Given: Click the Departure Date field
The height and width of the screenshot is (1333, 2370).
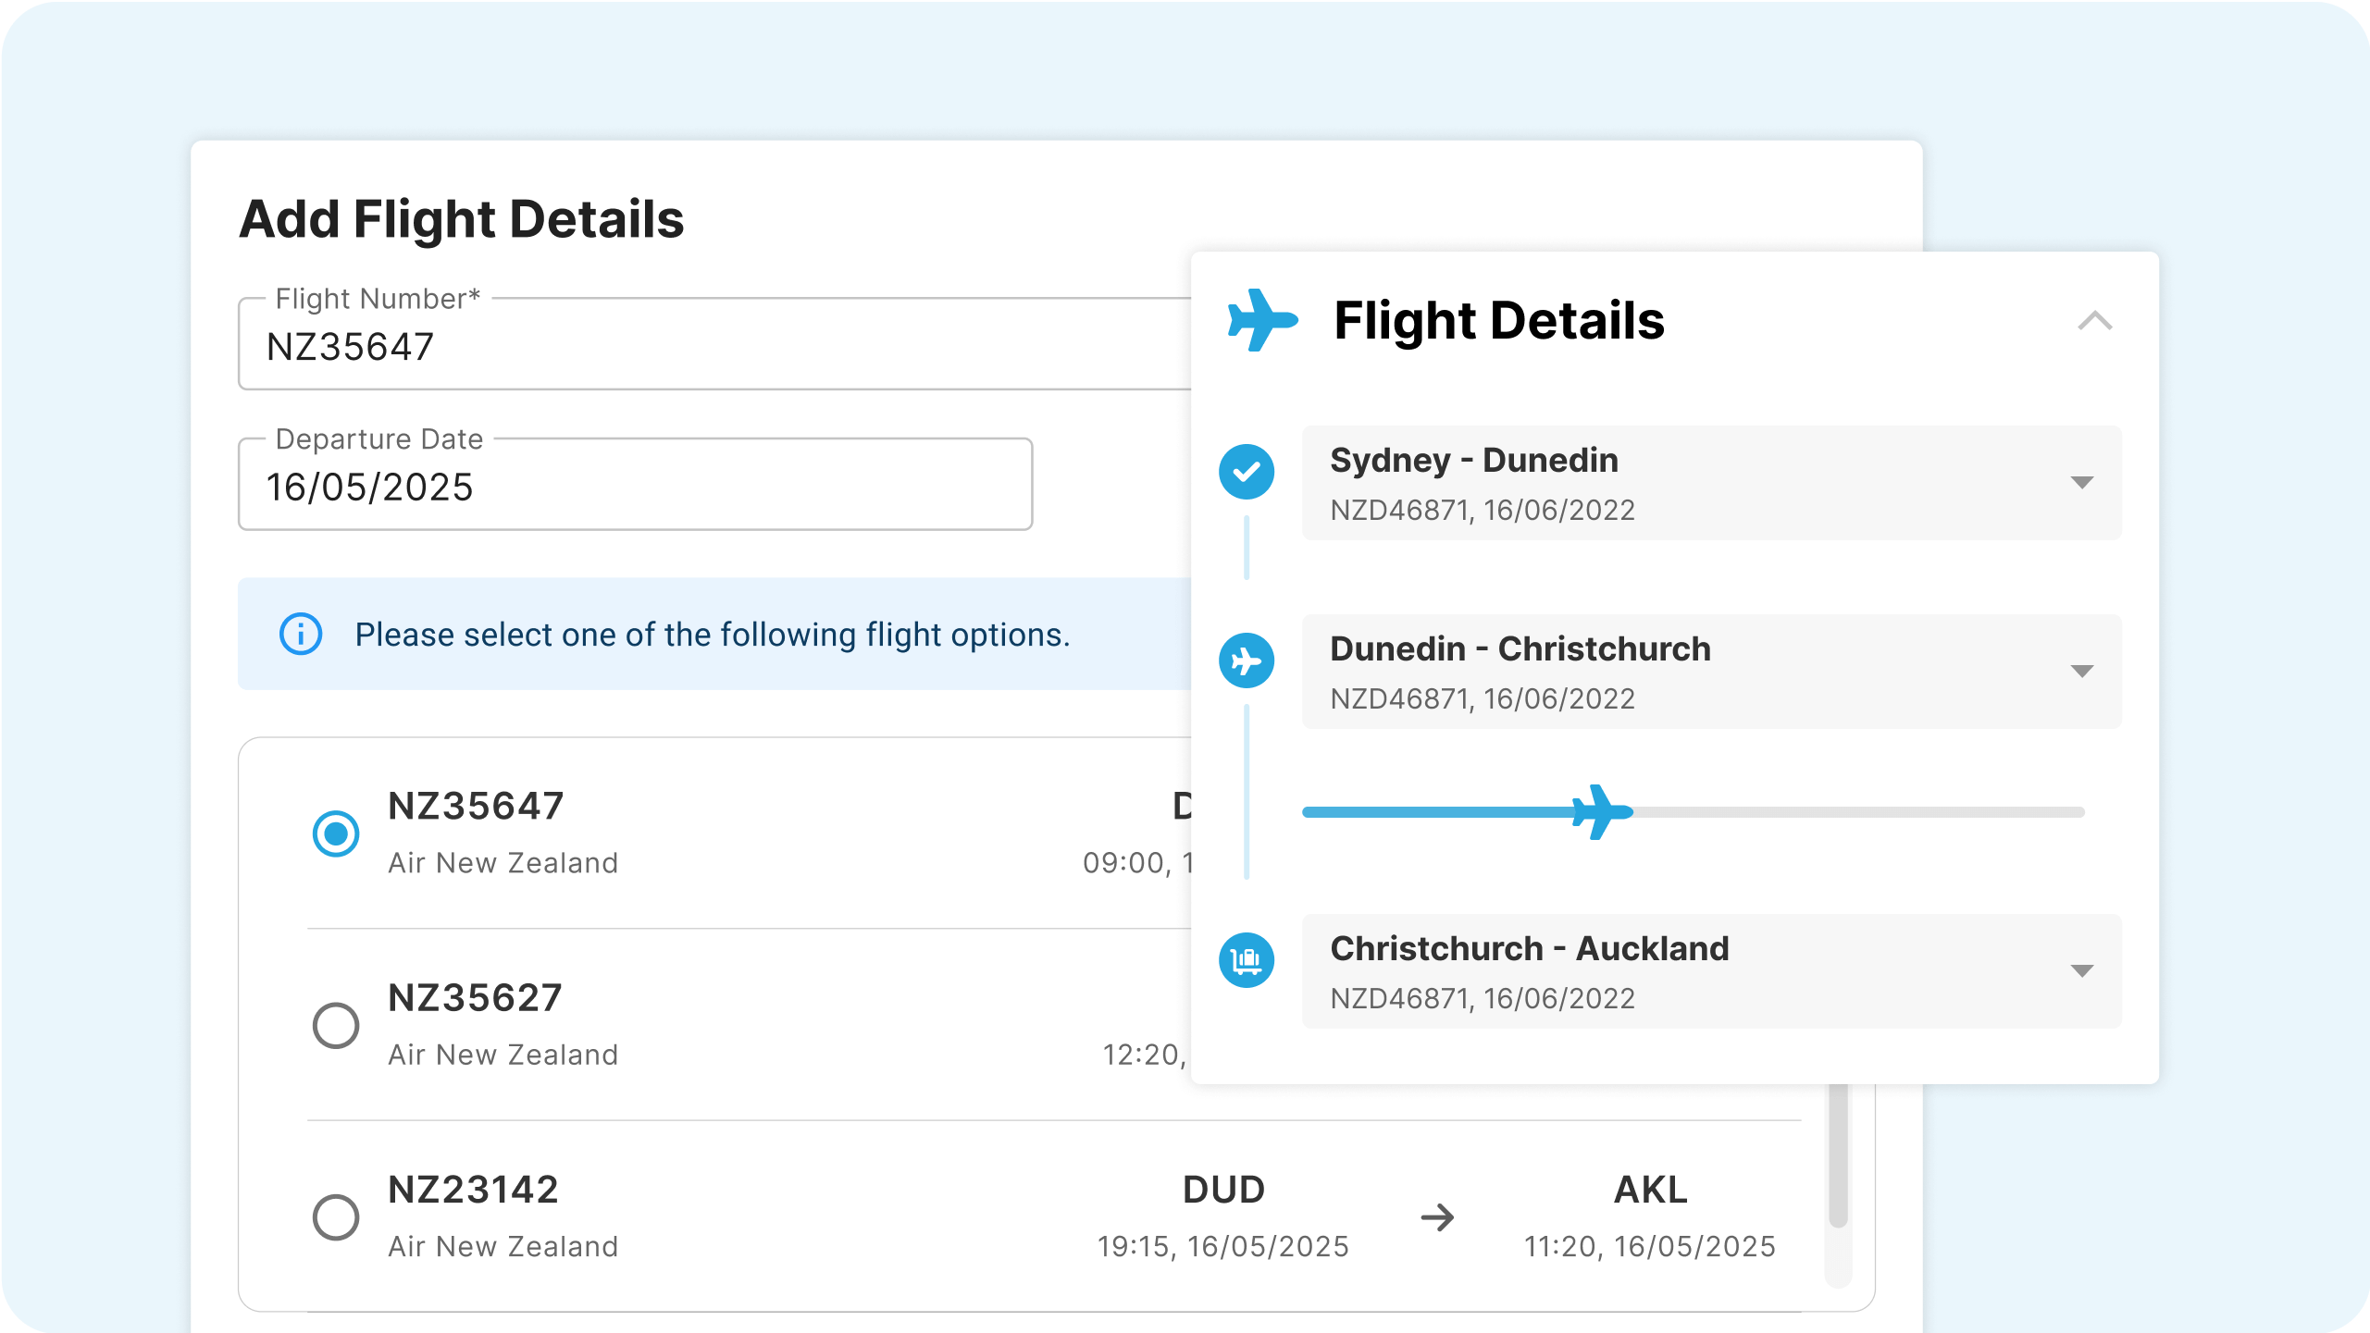Looking at the screenshot, I should [634, 487].
